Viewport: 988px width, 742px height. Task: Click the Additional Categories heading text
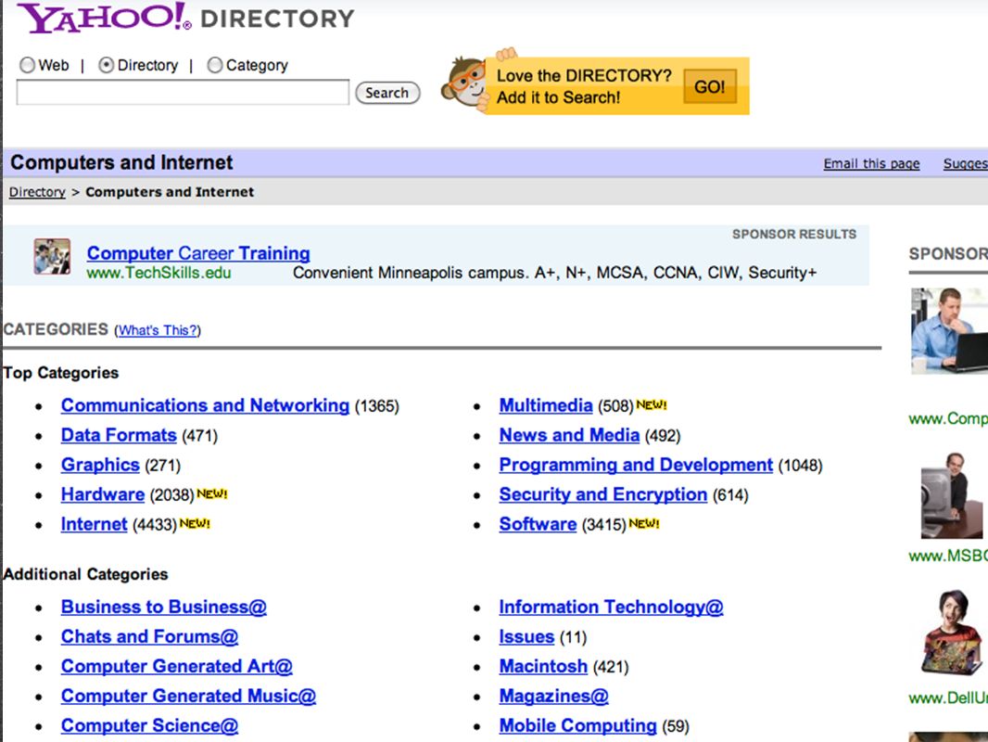(85, 574)
